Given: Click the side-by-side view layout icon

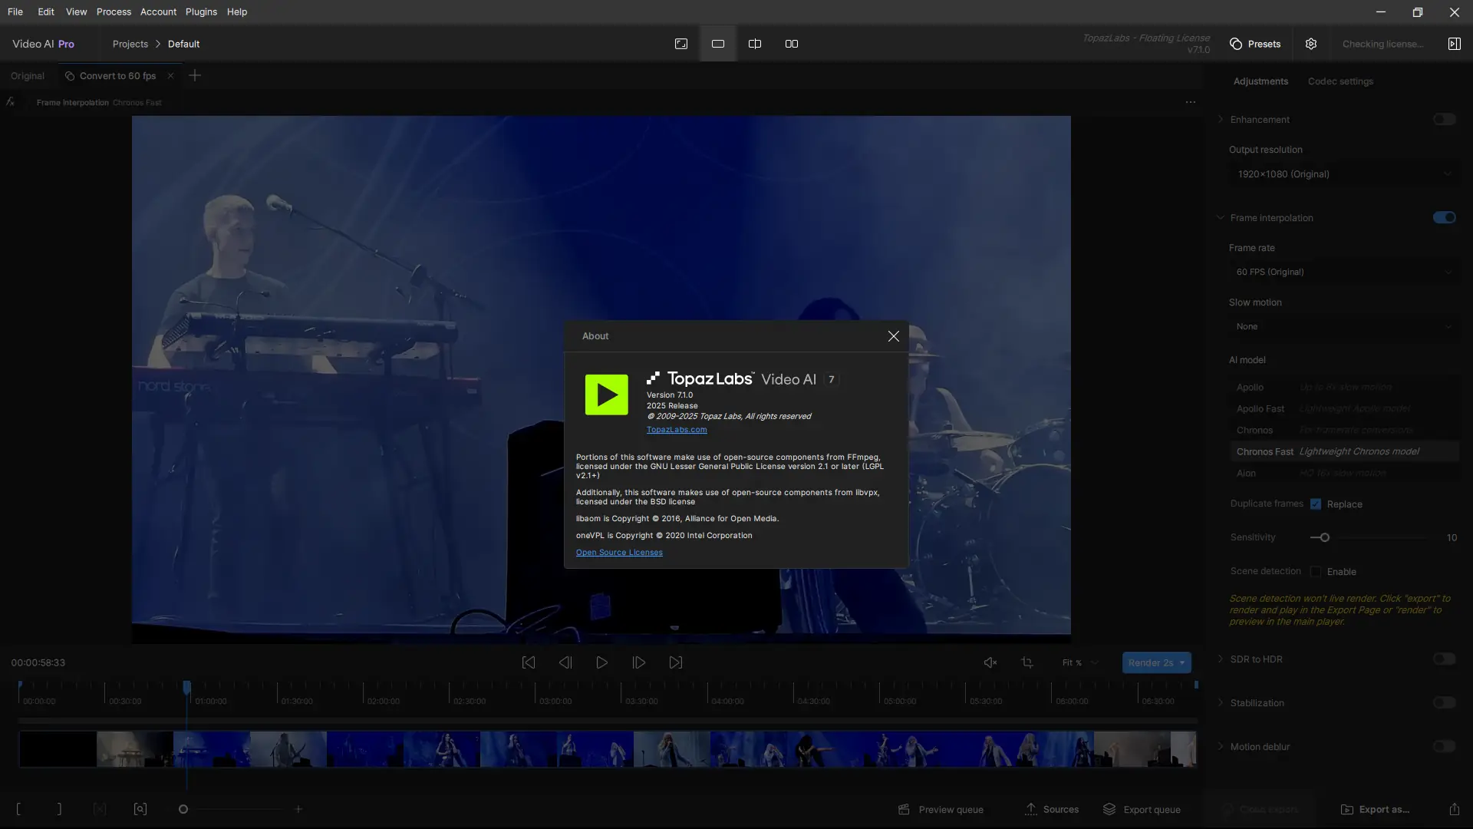Looking at the screenshot, I should coord(792,44).
